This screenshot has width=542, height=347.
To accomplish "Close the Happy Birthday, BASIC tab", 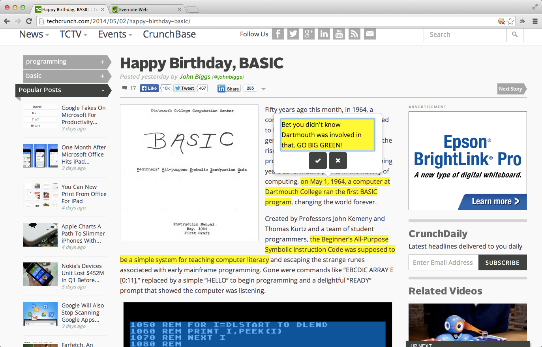I will click(103, 9).
